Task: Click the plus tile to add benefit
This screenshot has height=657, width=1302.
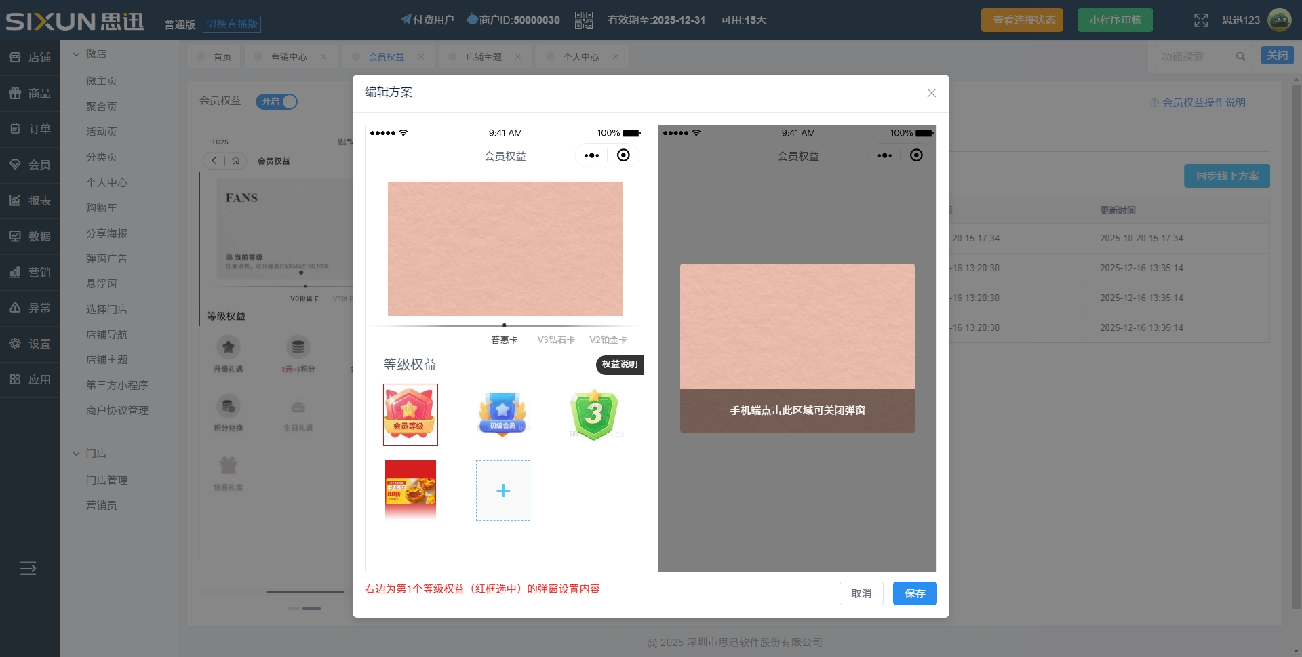Action: pos(502,491)
